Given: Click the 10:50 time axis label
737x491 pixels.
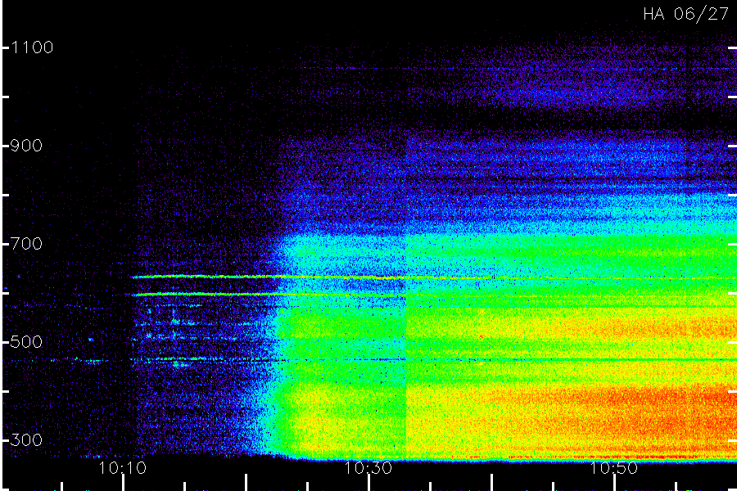Looking at the screenshot, I should 614,468.
